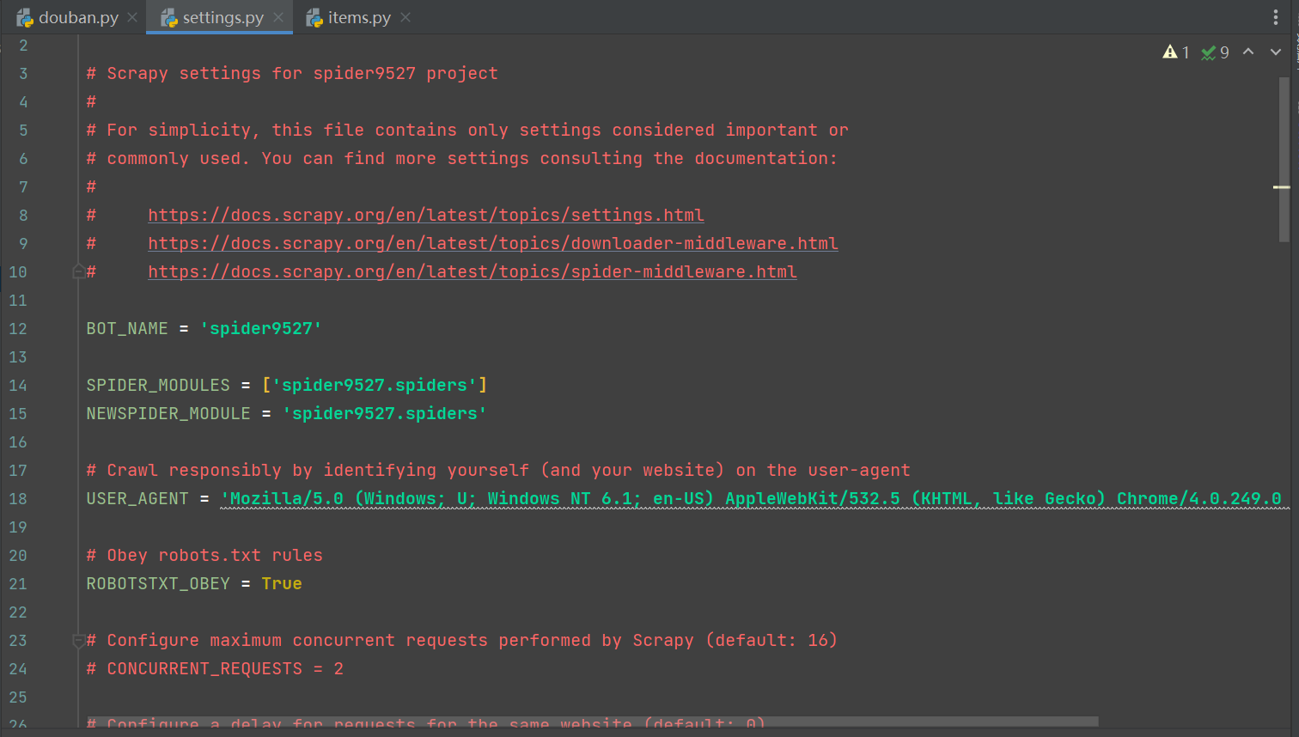Open the downloader-middleware.html documentation link

[492, 243]
